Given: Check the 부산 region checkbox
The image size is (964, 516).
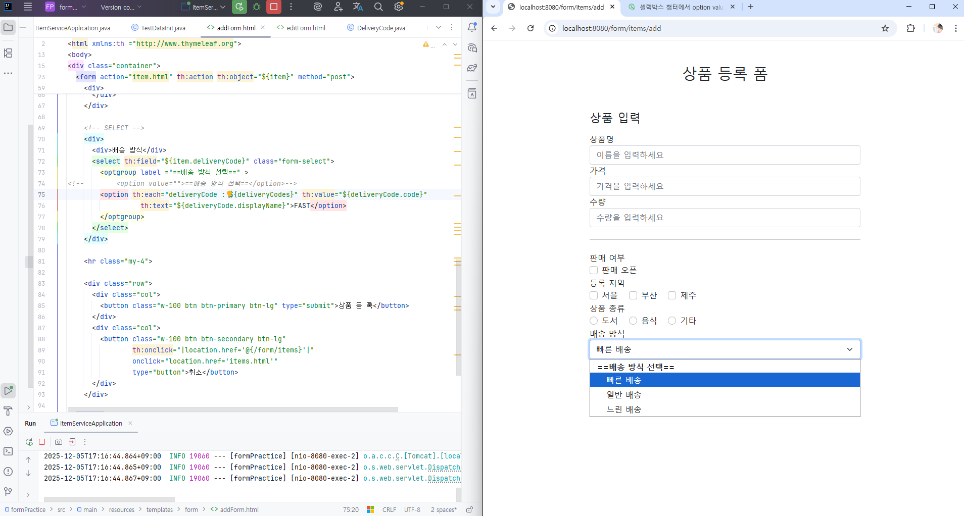Looking at the screenshot, I should (x=633, y=295).
